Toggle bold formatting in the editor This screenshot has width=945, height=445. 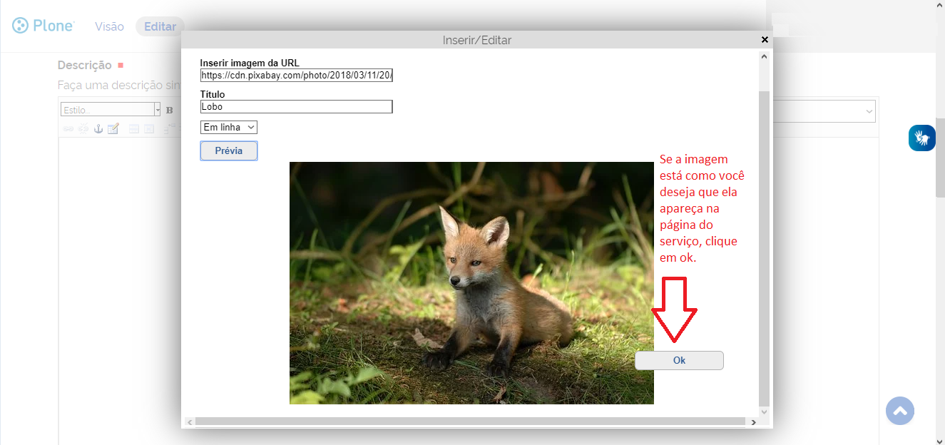pos(170,110)
